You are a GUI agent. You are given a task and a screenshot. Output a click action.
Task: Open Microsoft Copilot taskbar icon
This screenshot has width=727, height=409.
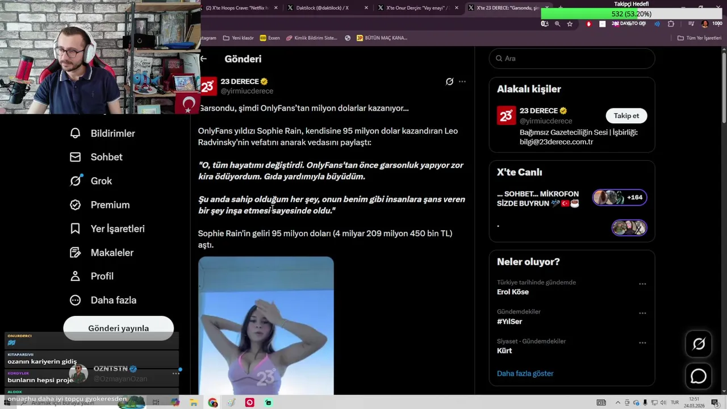175,402
